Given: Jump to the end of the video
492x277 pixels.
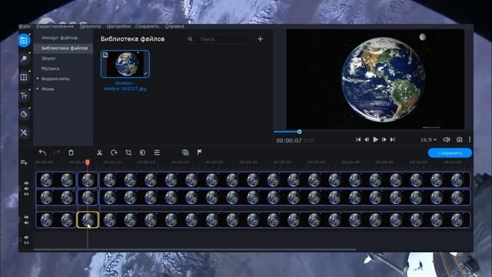Looking at the screenshot, I should click(393, 139).
